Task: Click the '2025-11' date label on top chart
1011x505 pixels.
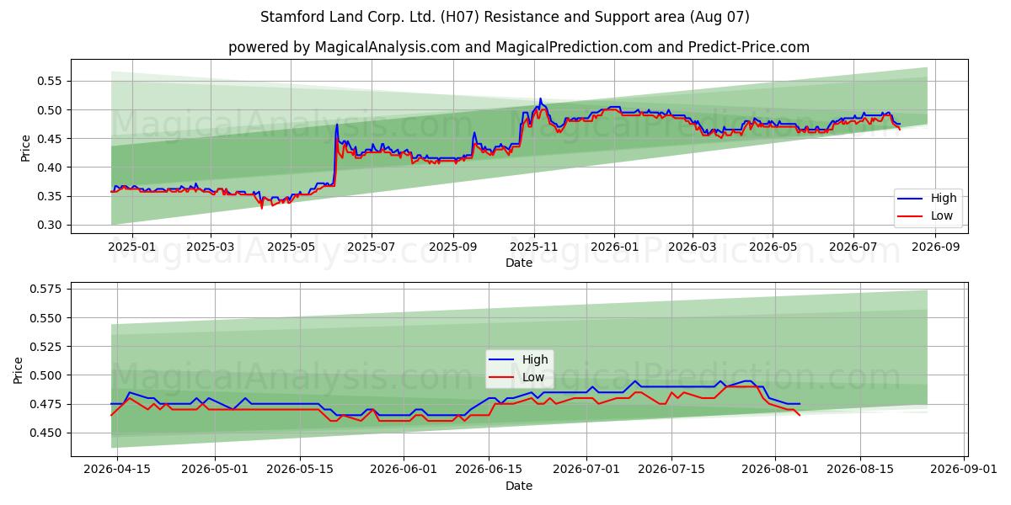Action: pyautogui.click(x=534, y=247)
